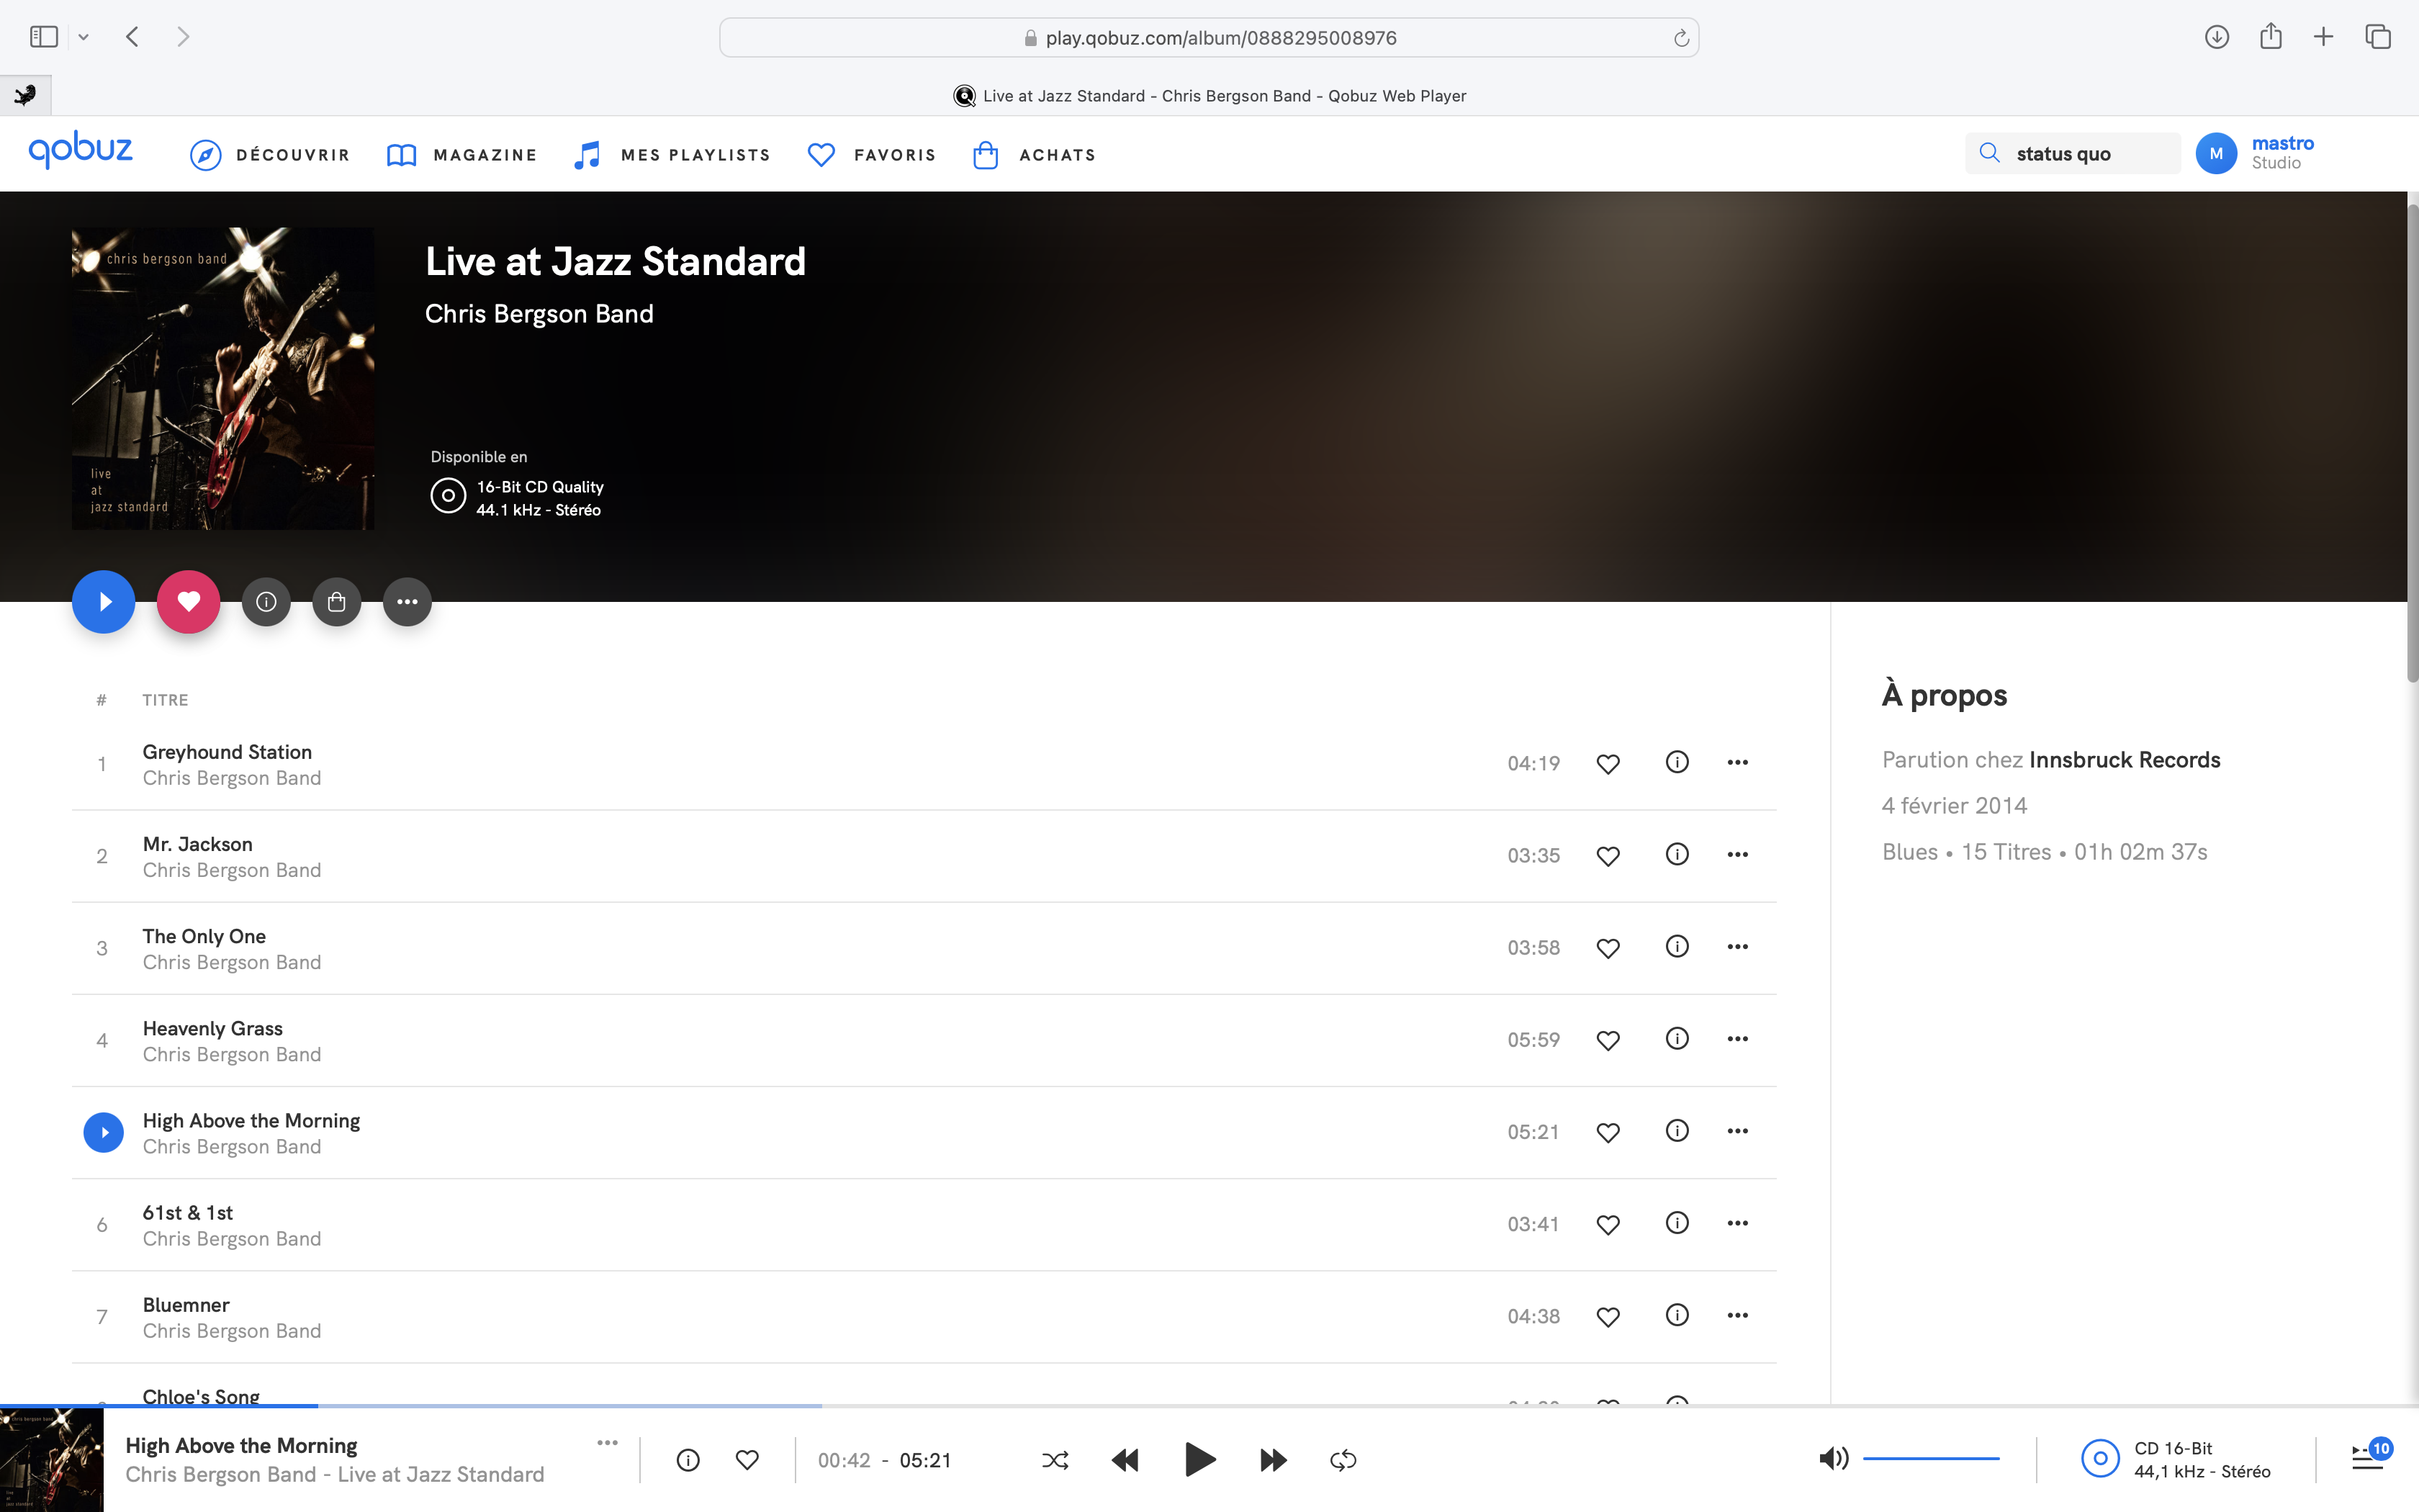Click the Safari Share button

[x=2271, y=36]
